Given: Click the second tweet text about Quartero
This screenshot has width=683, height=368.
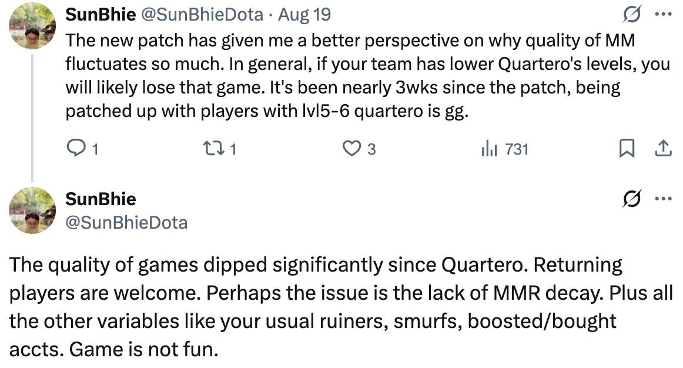Looking at the screenshot, I should click(341, 307).
